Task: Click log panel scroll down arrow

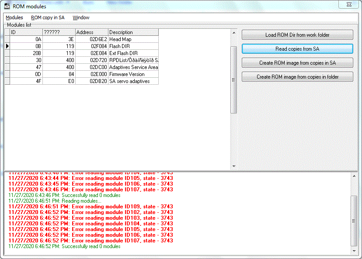Action: pyautogui.click(x=354, y=251)
